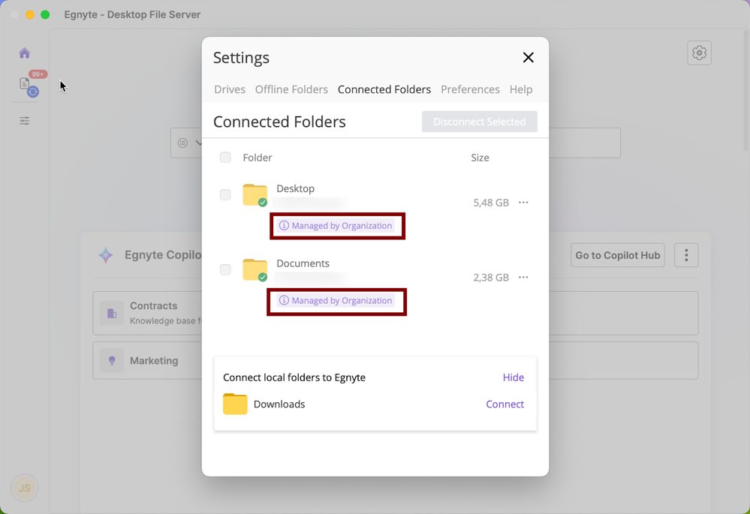
Task: Open sync activity icon with 99+ badge
Action: 30,85
